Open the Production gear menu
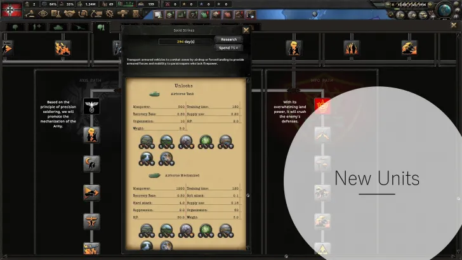 click(110, 13)
